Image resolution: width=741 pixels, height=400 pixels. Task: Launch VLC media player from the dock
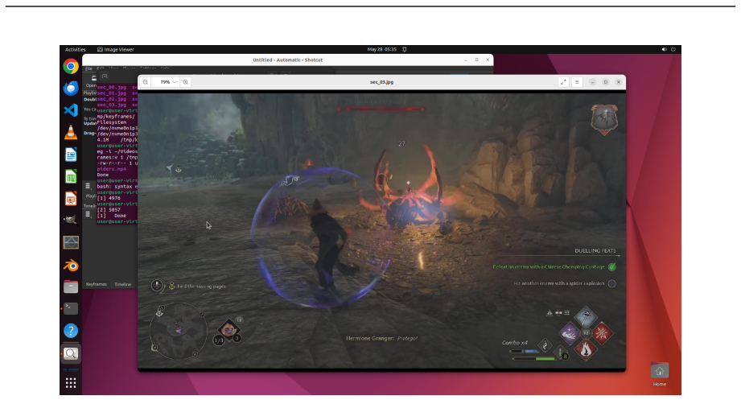pos(71,132)
